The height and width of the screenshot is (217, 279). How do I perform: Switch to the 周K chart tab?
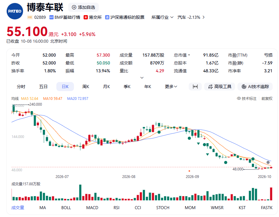[86, 87]
